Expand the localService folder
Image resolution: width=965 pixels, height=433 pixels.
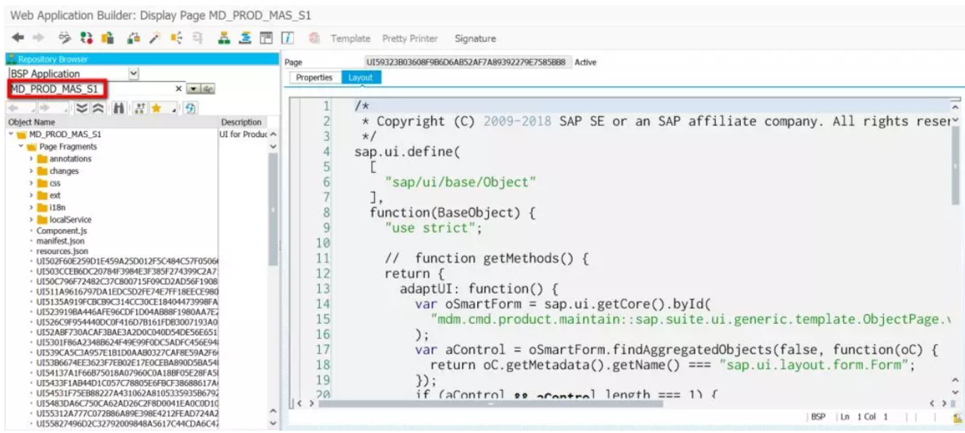click(32, 220)
